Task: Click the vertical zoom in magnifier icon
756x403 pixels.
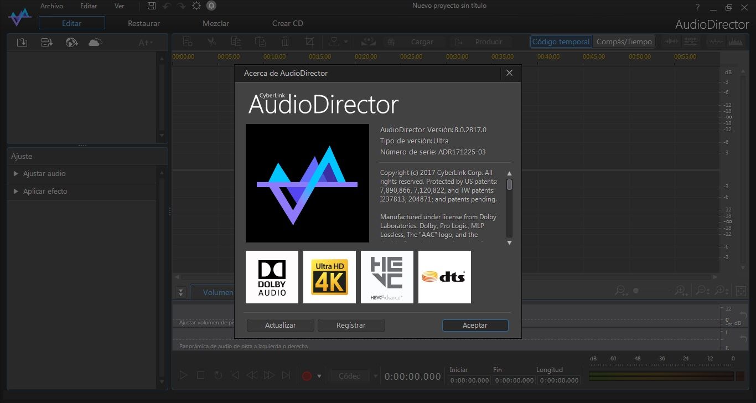Action: pyautogui.click(x=721, y=291)
